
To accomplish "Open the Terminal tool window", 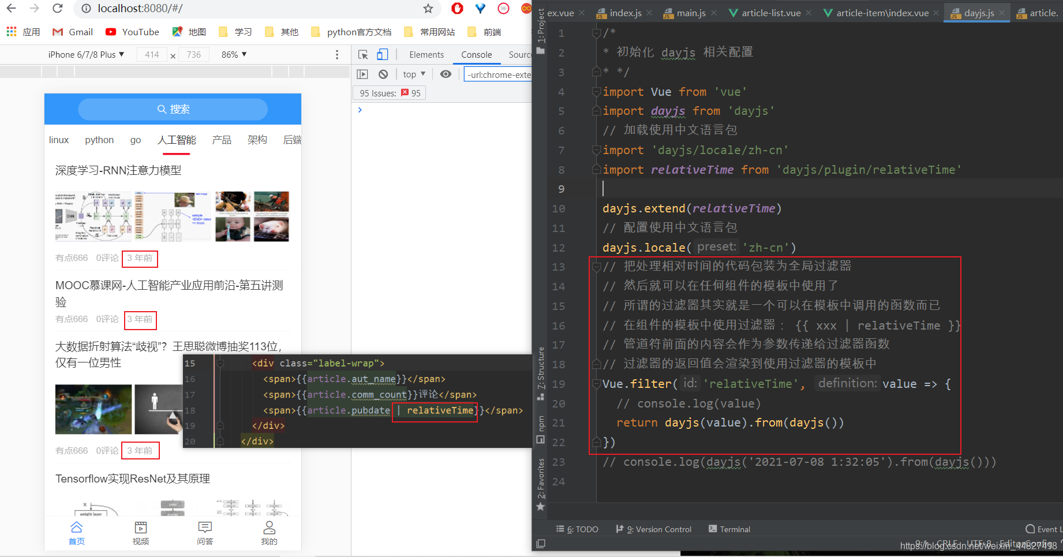I will tap(729, 529).
